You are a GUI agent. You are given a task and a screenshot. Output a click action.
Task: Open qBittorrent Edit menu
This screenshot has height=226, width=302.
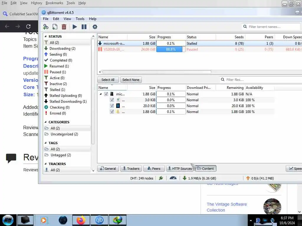pos(56,19)
